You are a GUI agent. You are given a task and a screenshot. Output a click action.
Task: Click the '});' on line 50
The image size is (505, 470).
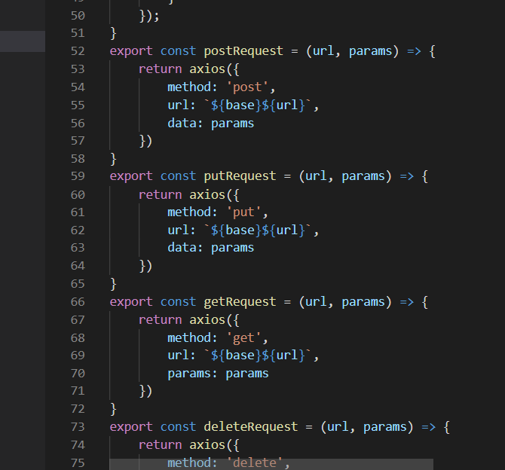click(149, 16)
